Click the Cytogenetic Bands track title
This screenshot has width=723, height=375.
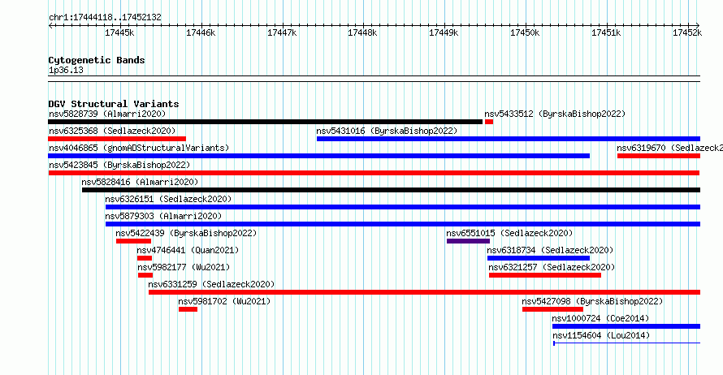(97, 60)
